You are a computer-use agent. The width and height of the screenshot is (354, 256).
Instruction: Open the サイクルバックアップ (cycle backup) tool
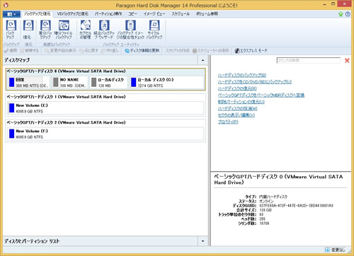click(154, 30)
